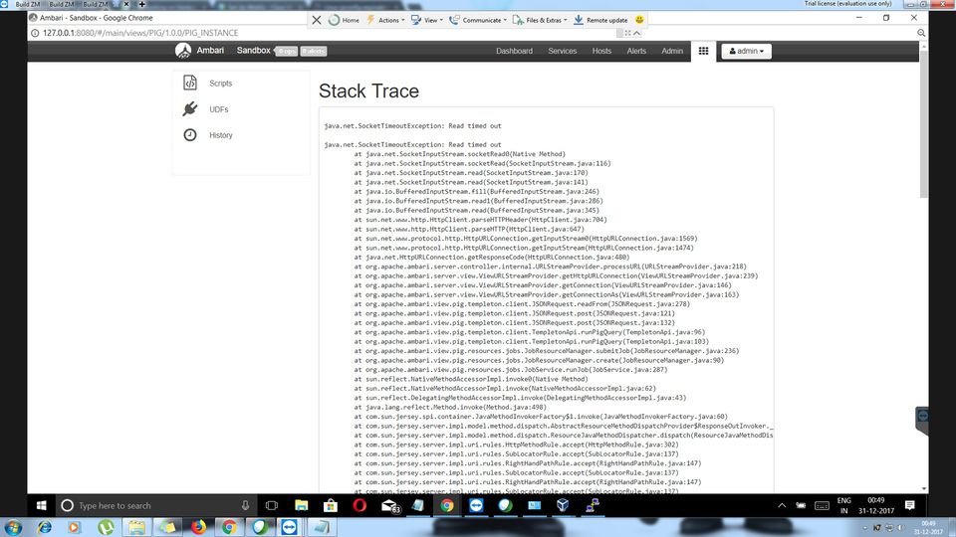
Task: Open uTorrent on local taskbar
Action: [107, 527]
